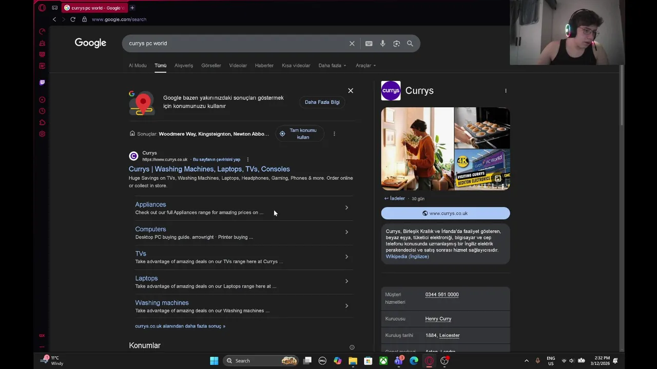
Task: Open the on-screen keyboard input tool
Action: pos(369,44)
